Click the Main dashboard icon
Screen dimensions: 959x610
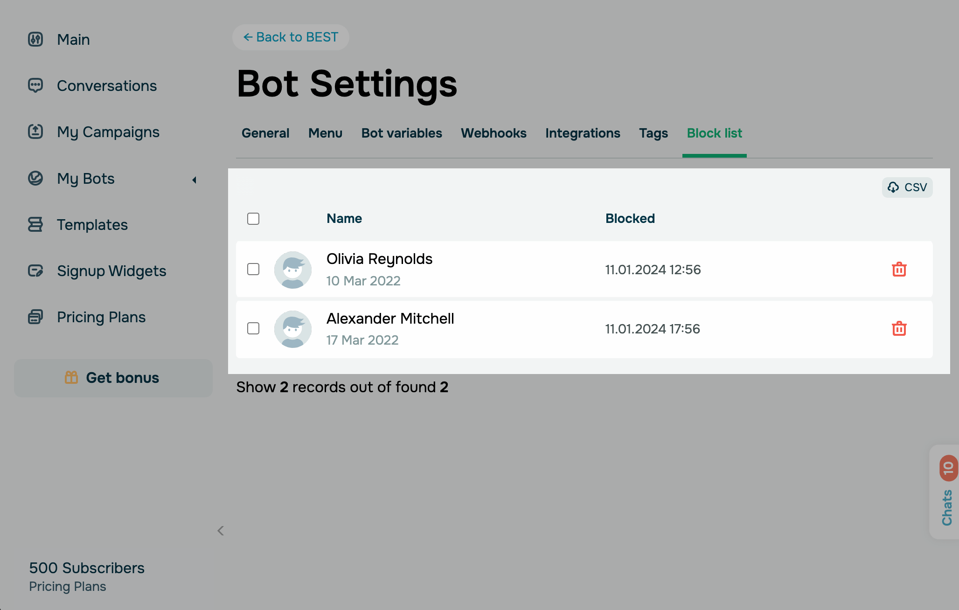(35, 39)
